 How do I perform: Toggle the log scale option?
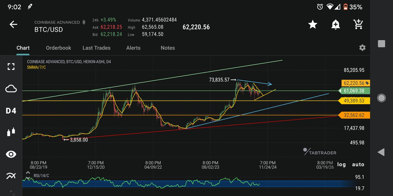[342, 164]
